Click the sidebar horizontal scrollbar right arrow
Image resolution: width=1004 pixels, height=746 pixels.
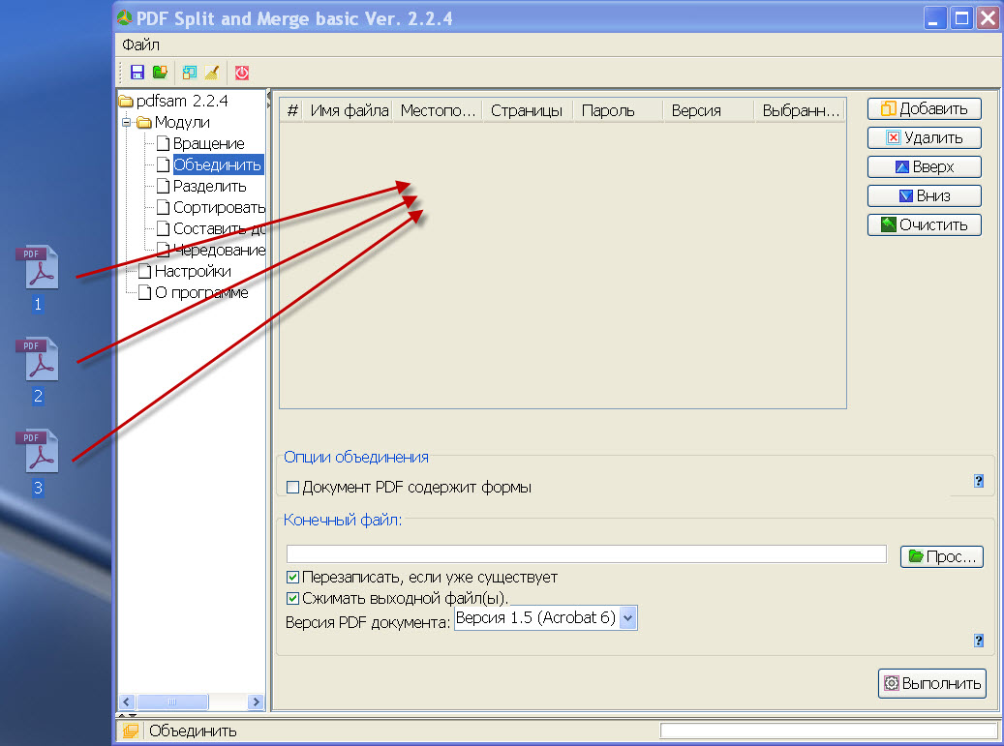tap(256, 702)
